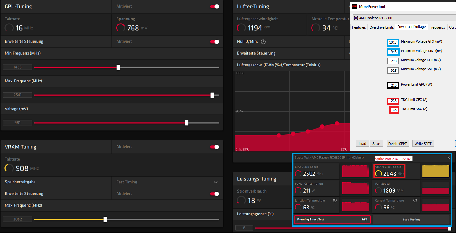This screenshot has width=456, height=233.
Task: Click the Maximum Voltage SoC field 943
Action: [x=393, y=52]
